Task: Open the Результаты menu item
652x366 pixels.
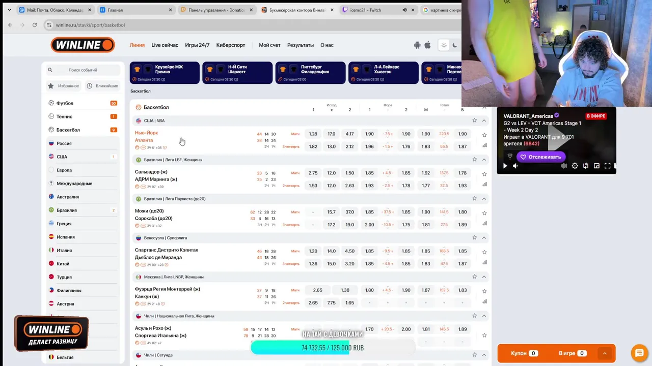Action: 301,45
